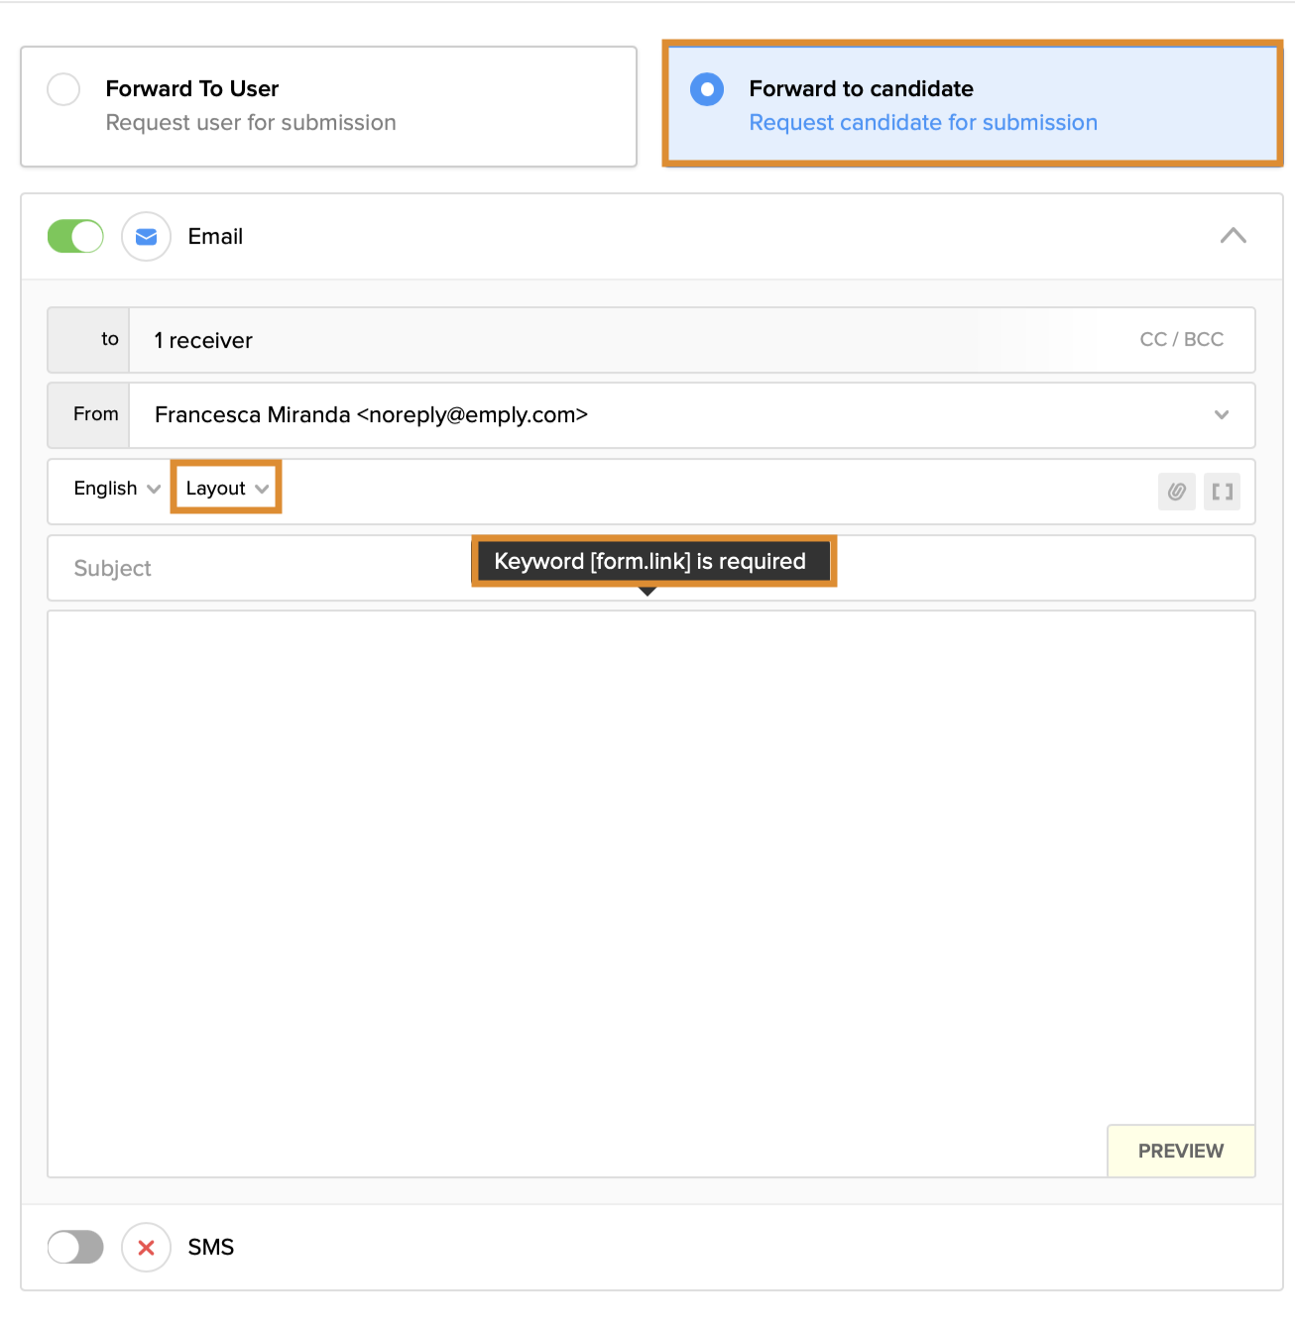Expand the From sender dropdown arrow

tap(1222, 415)
